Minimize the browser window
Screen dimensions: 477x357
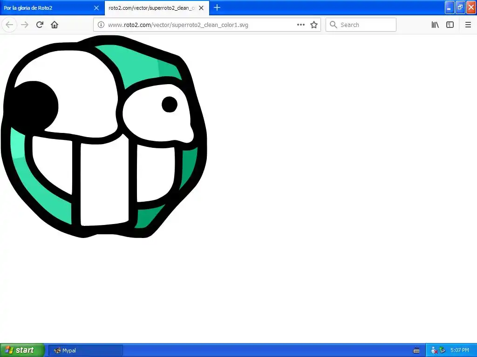pos(450,7)
